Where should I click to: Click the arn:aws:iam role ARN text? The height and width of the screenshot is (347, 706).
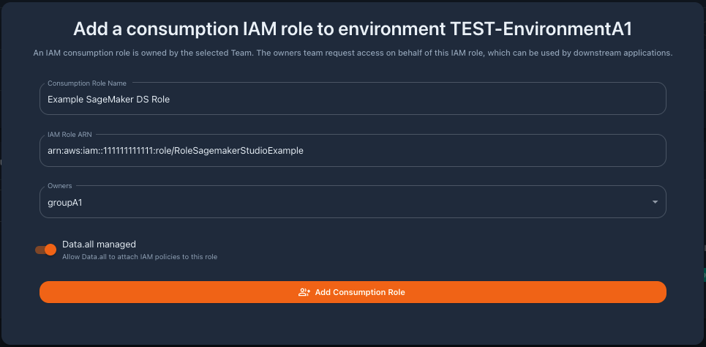tap(175, 151)
